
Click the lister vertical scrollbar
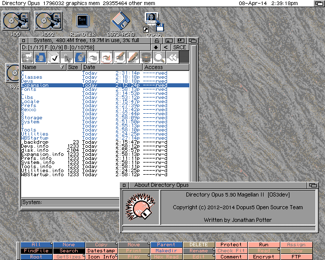point(194,113)
